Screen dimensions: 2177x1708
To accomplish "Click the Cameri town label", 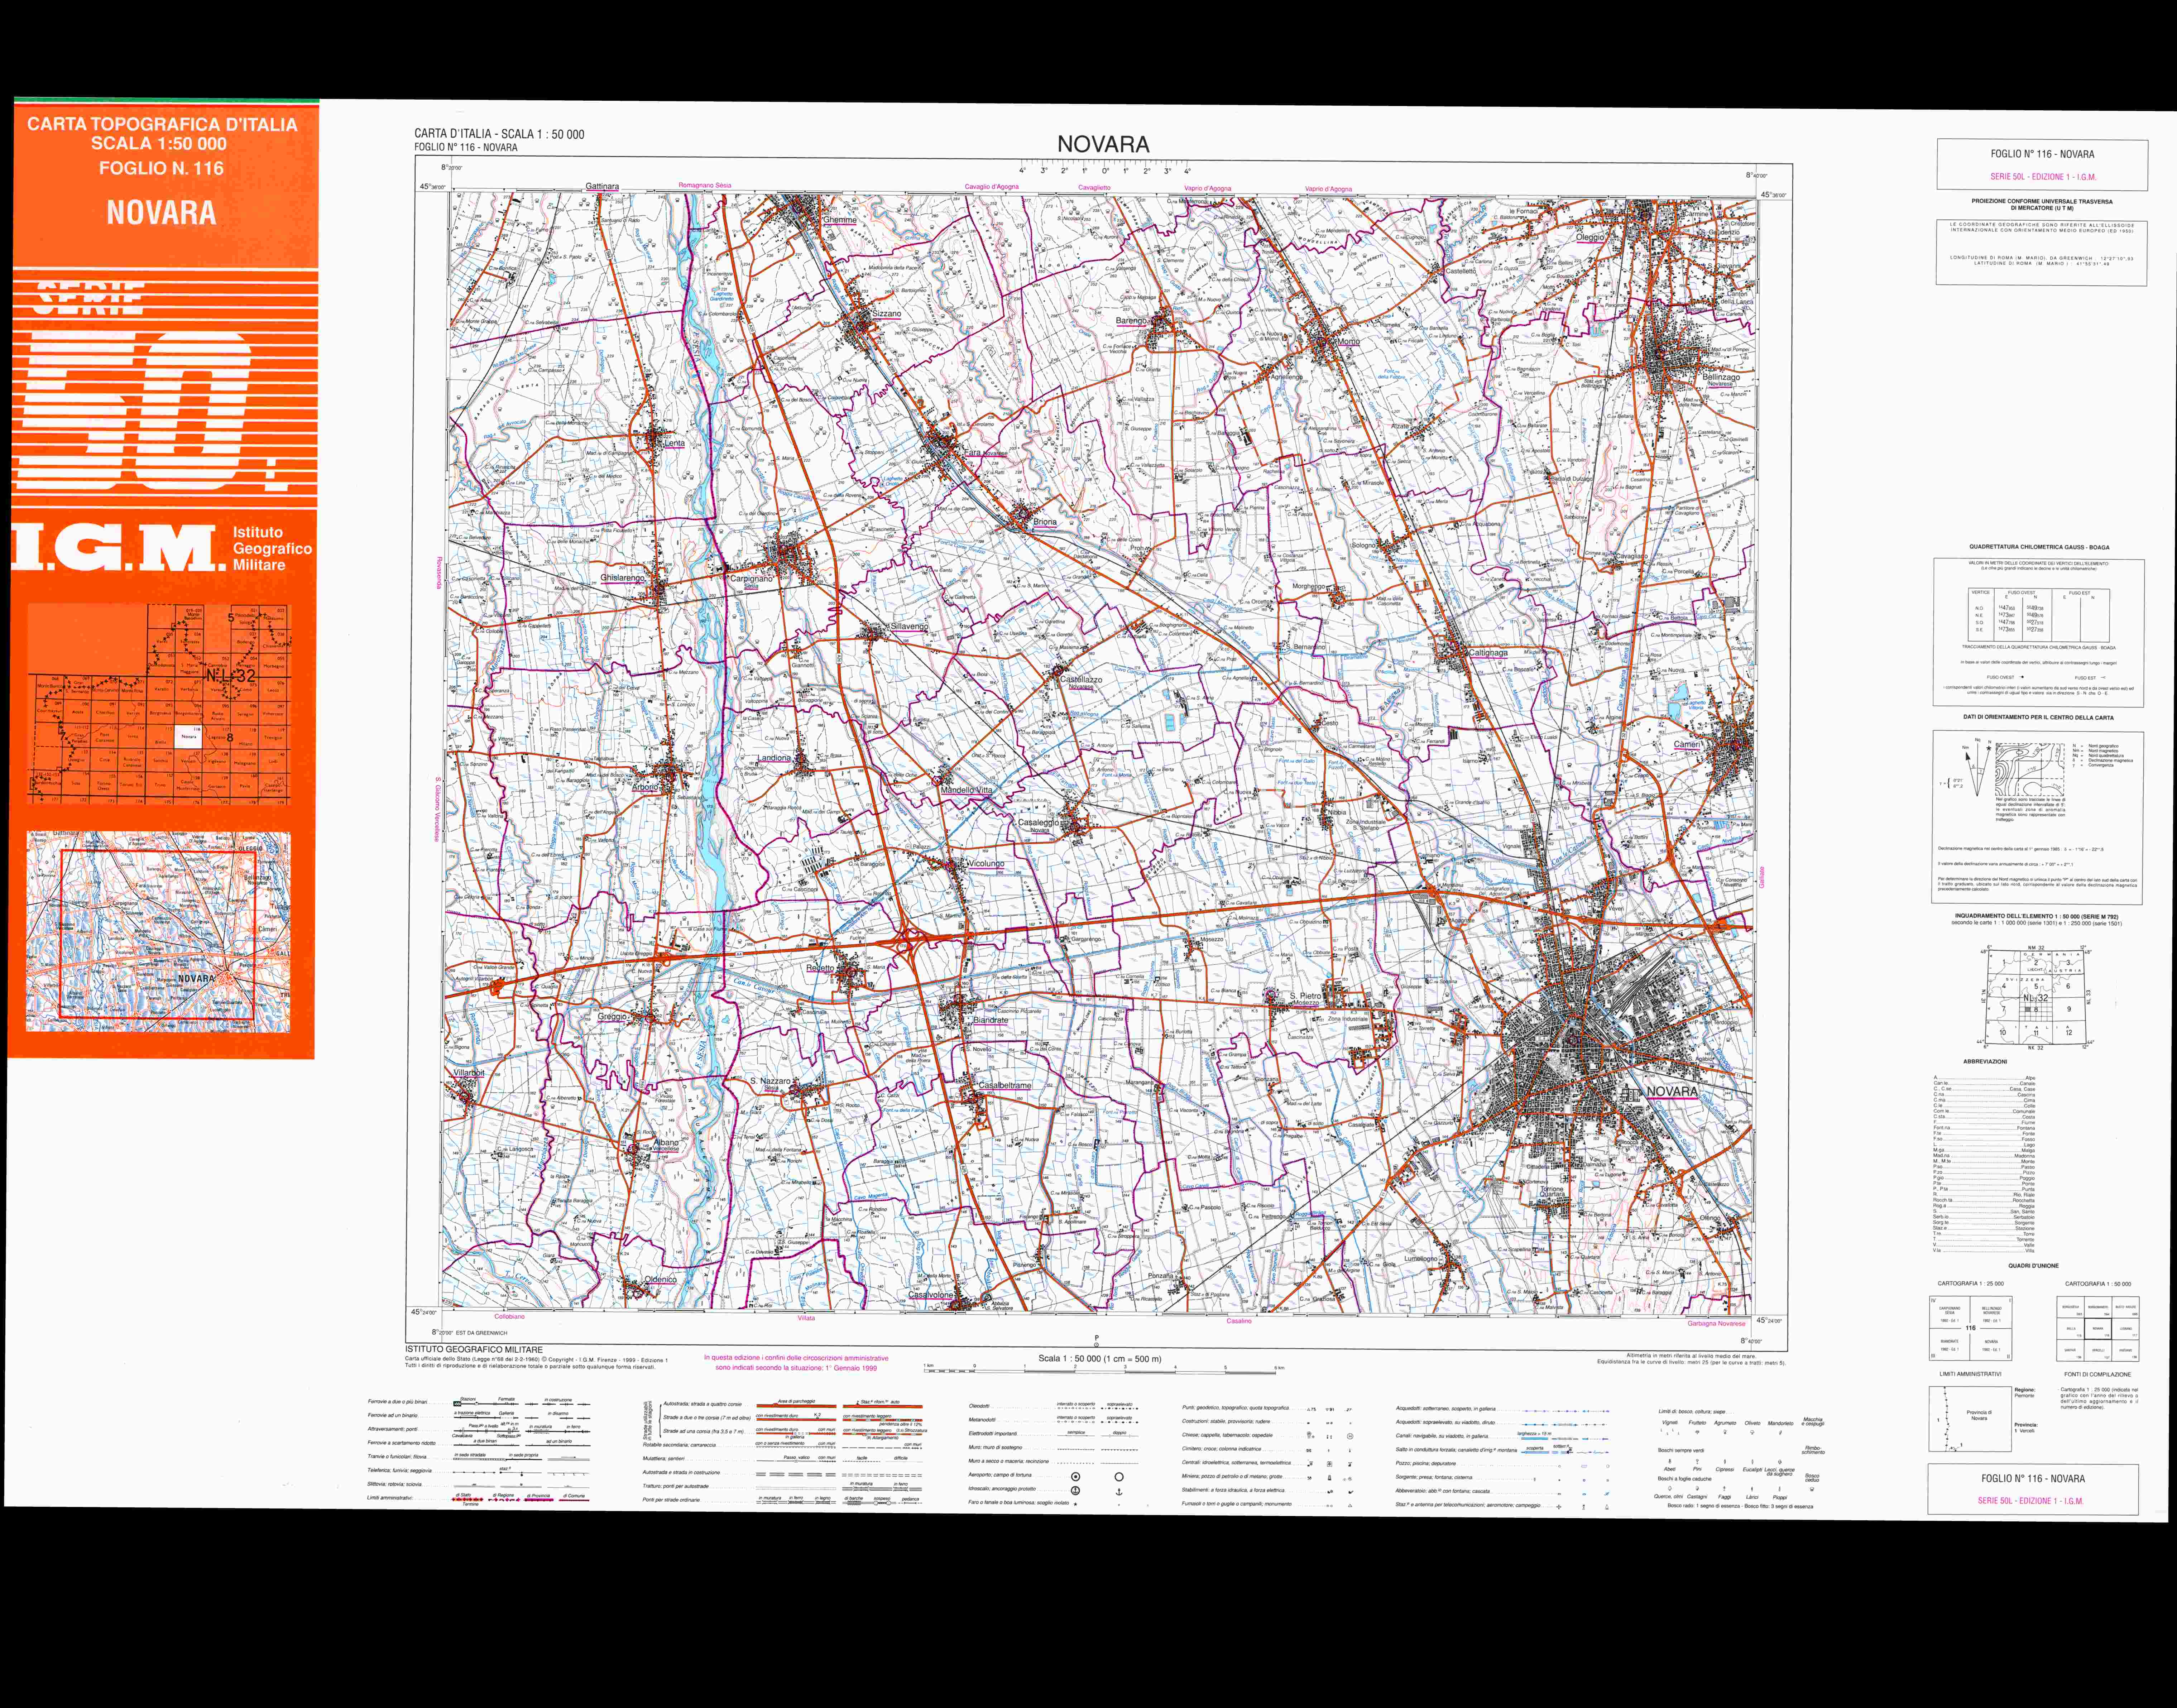I will click(1687, 744).
